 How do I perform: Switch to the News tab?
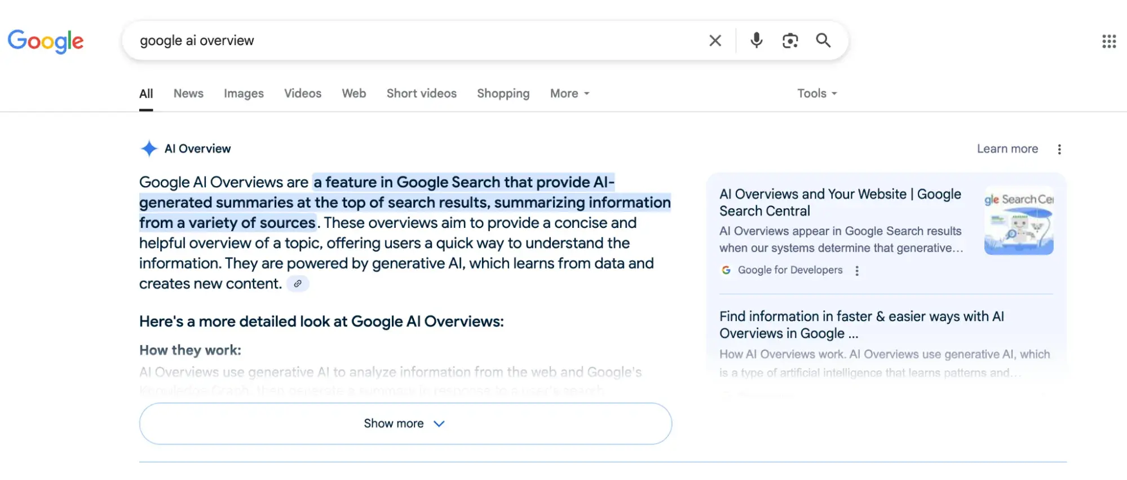tap(188, 94)
